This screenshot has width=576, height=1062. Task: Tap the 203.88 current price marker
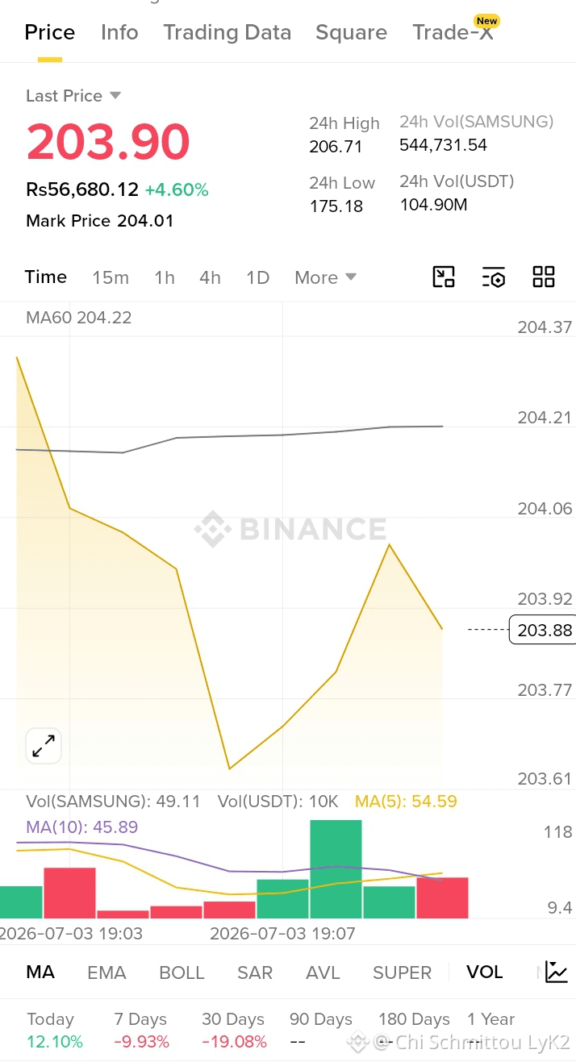click(x=543, y=629)
